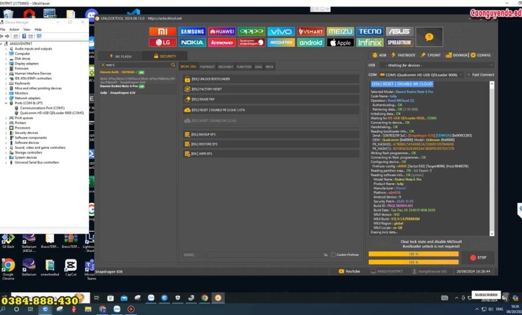
Task: Expand Universal Serial Bus controllers node
Action: pos(6,163)
